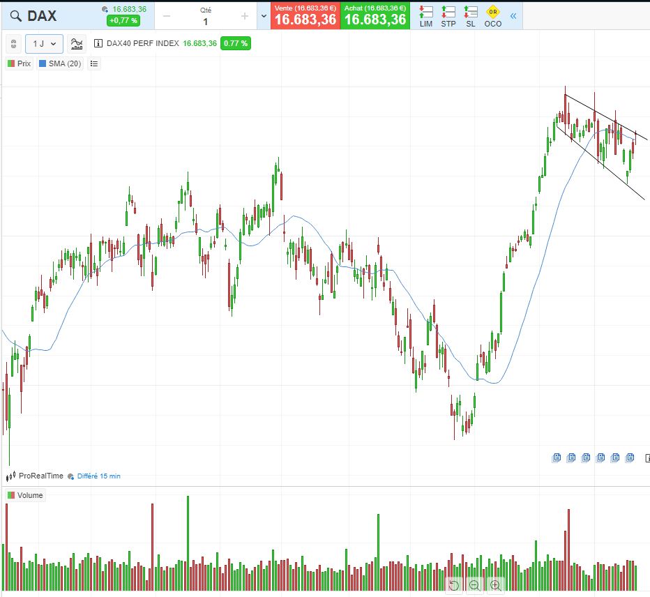Choose the SL stop-loss order icon
Image resolution: width=650 pixels, height=597 pixels.
[x=471, y=16]
